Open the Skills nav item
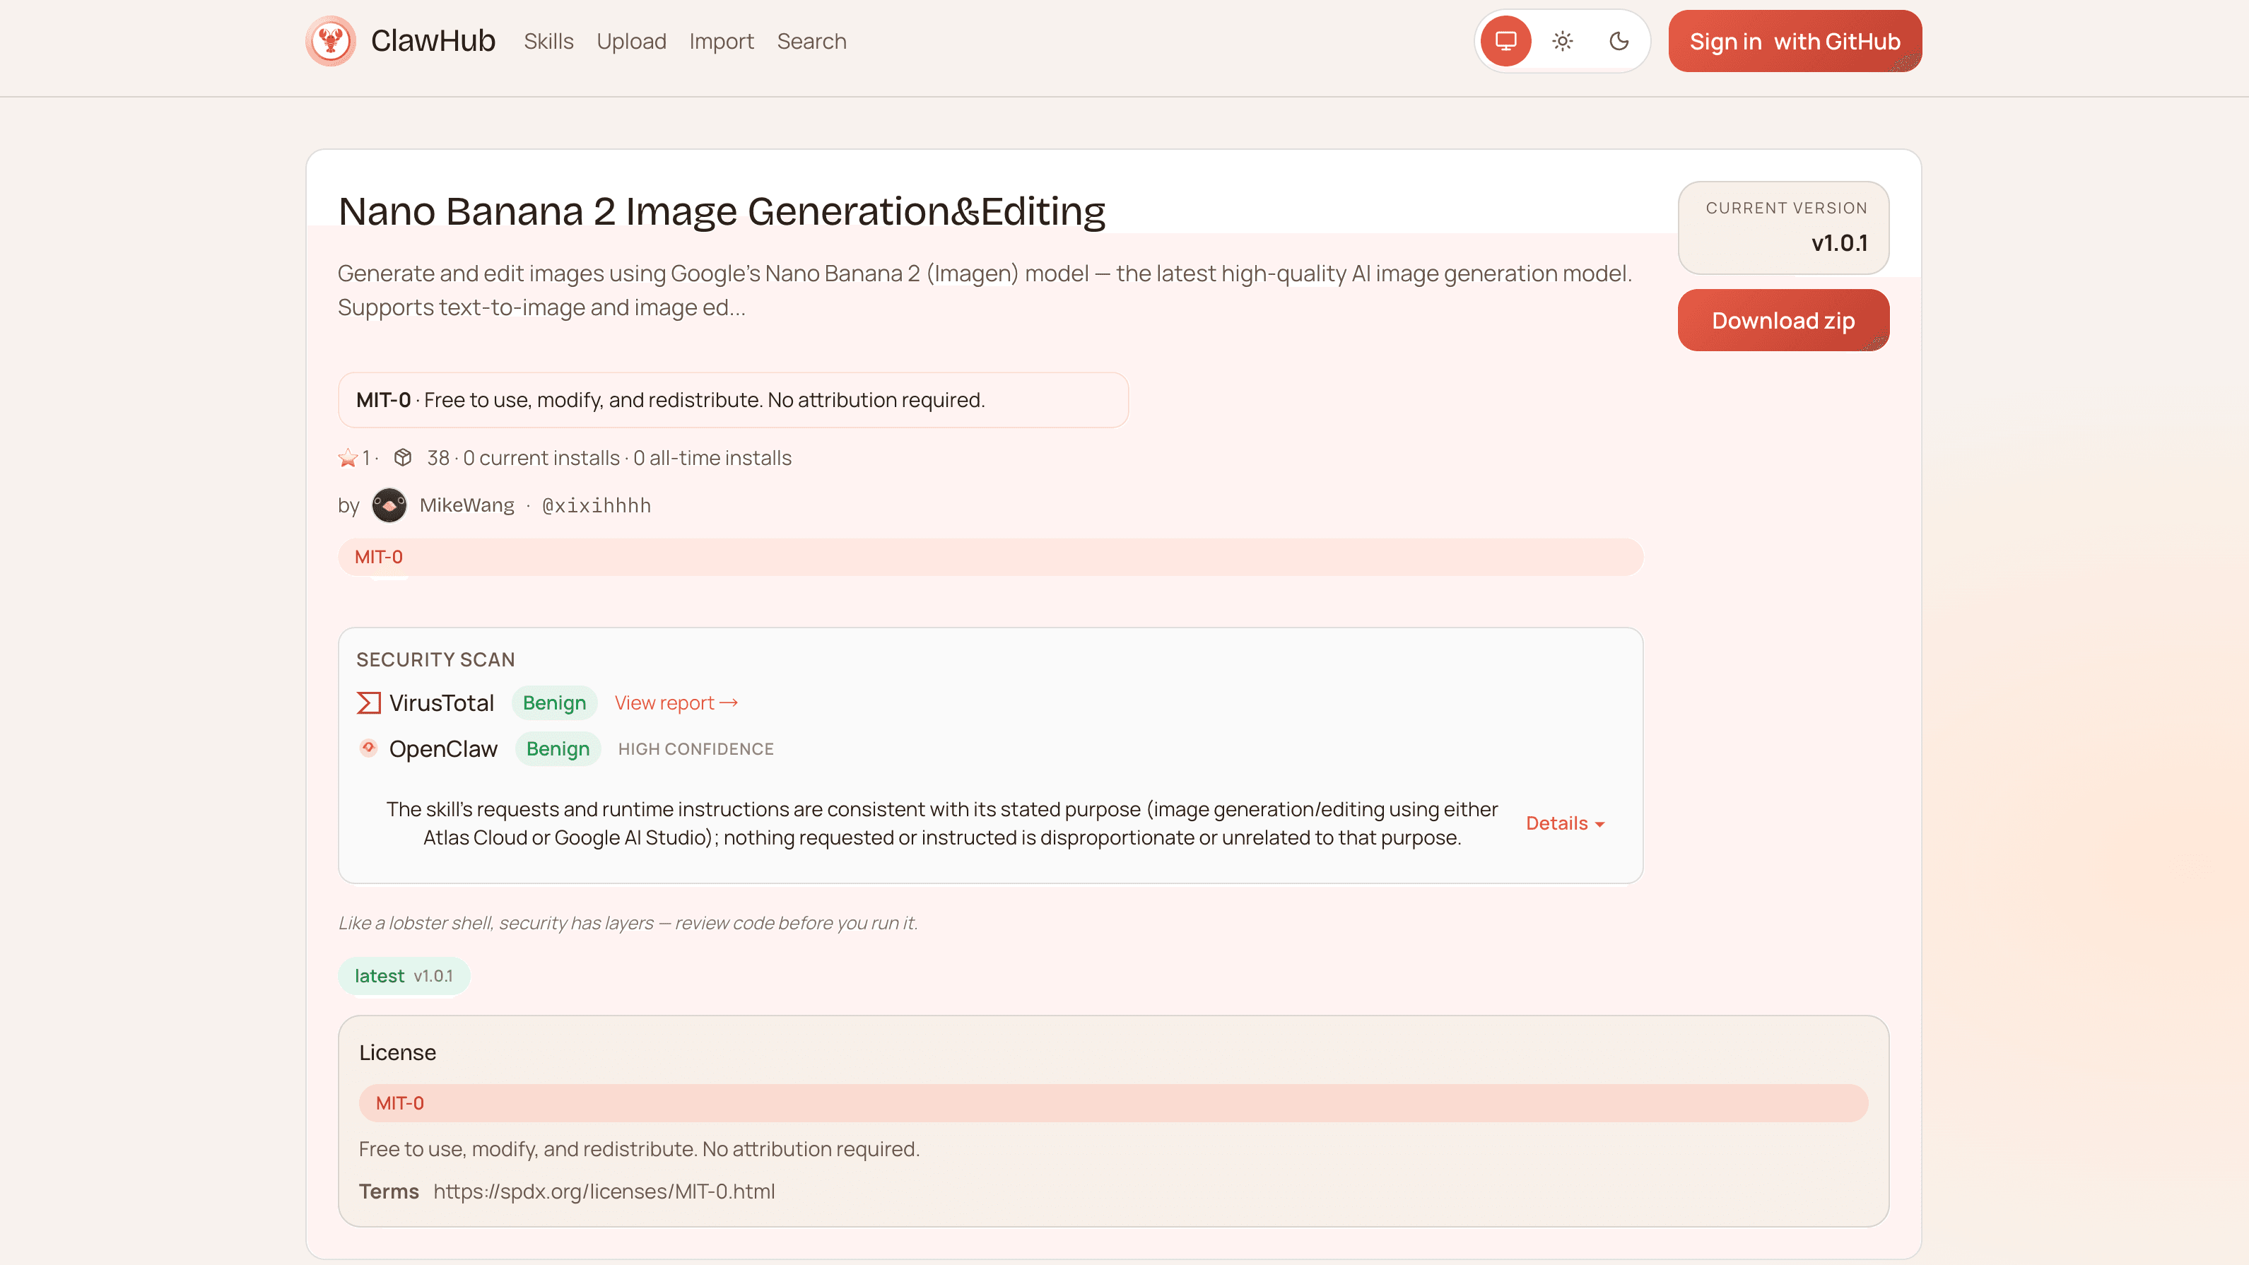Screen dimensions: 2249x1265 (x=548, y=41)
